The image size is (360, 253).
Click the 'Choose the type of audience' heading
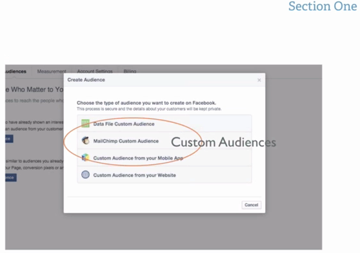146,102
